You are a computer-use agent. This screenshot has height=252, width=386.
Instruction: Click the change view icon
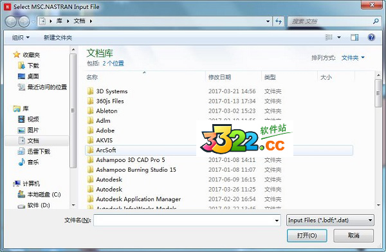tap(329, 37)
